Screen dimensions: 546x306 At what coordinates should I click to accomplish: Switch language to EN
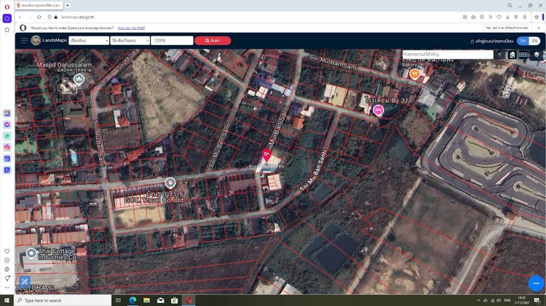(x=534, y=41)
